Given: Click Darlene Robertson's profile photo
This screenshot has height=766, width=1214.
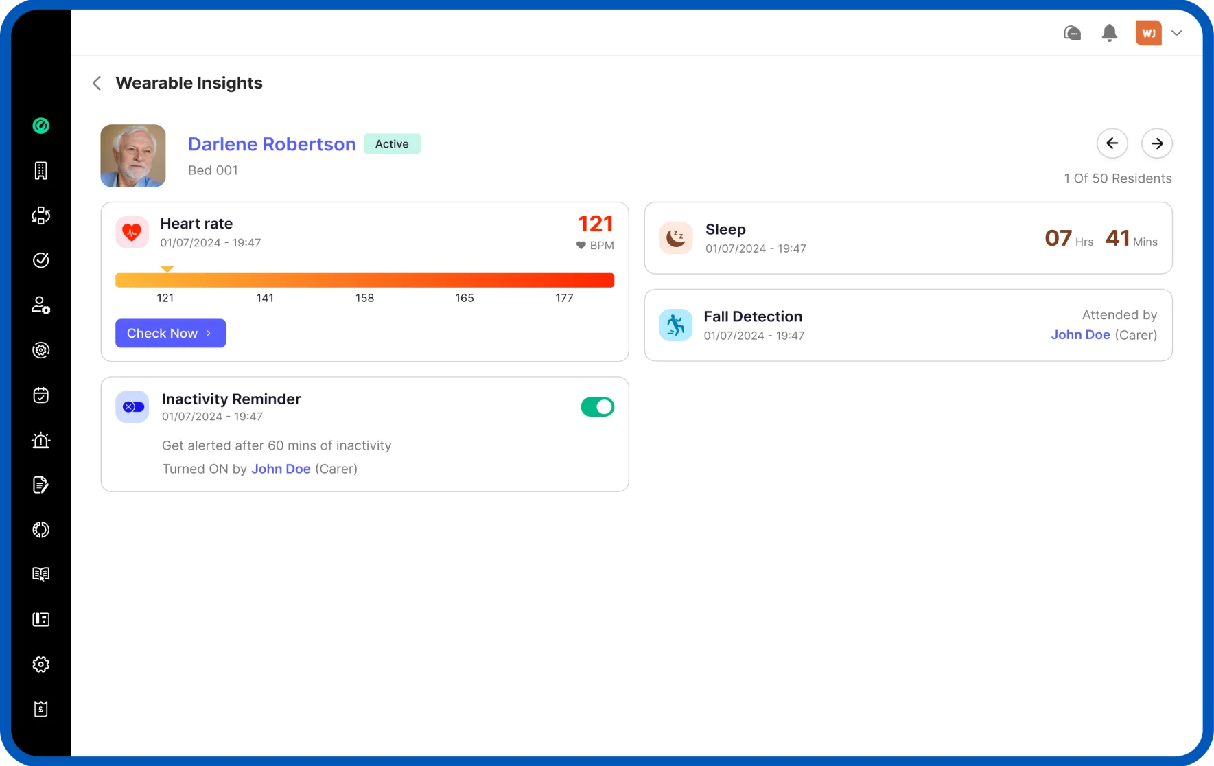Looking at the screenshot, I should click(133, 156).
